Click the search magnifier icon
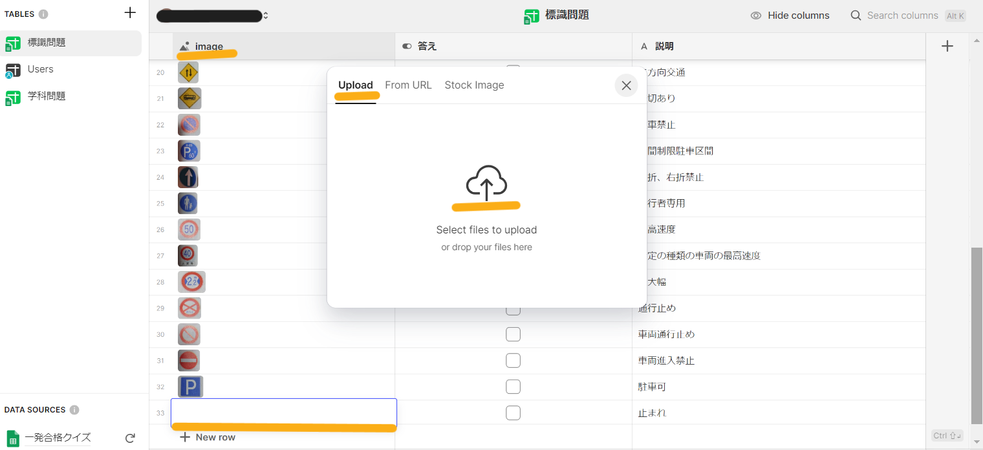 pos(856,16)
